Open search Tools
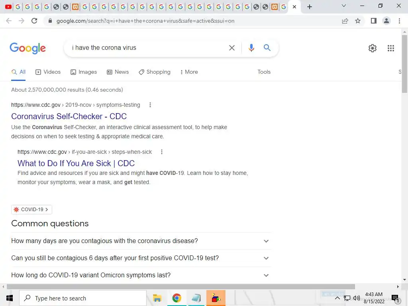Viewport: 408px width, 306px height. click(x=264, y=72)
